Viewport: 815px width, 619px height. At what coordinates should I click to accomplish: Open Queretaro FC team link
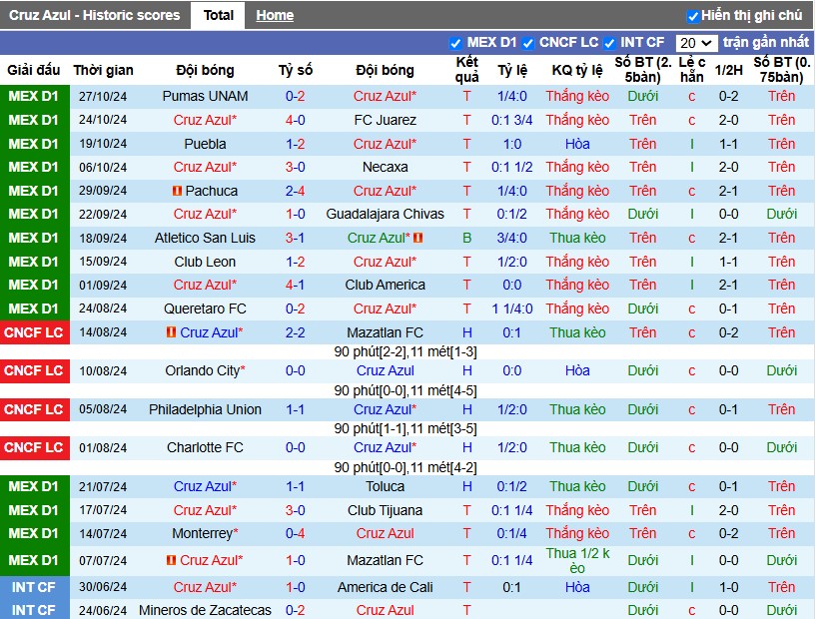point(205,309)
